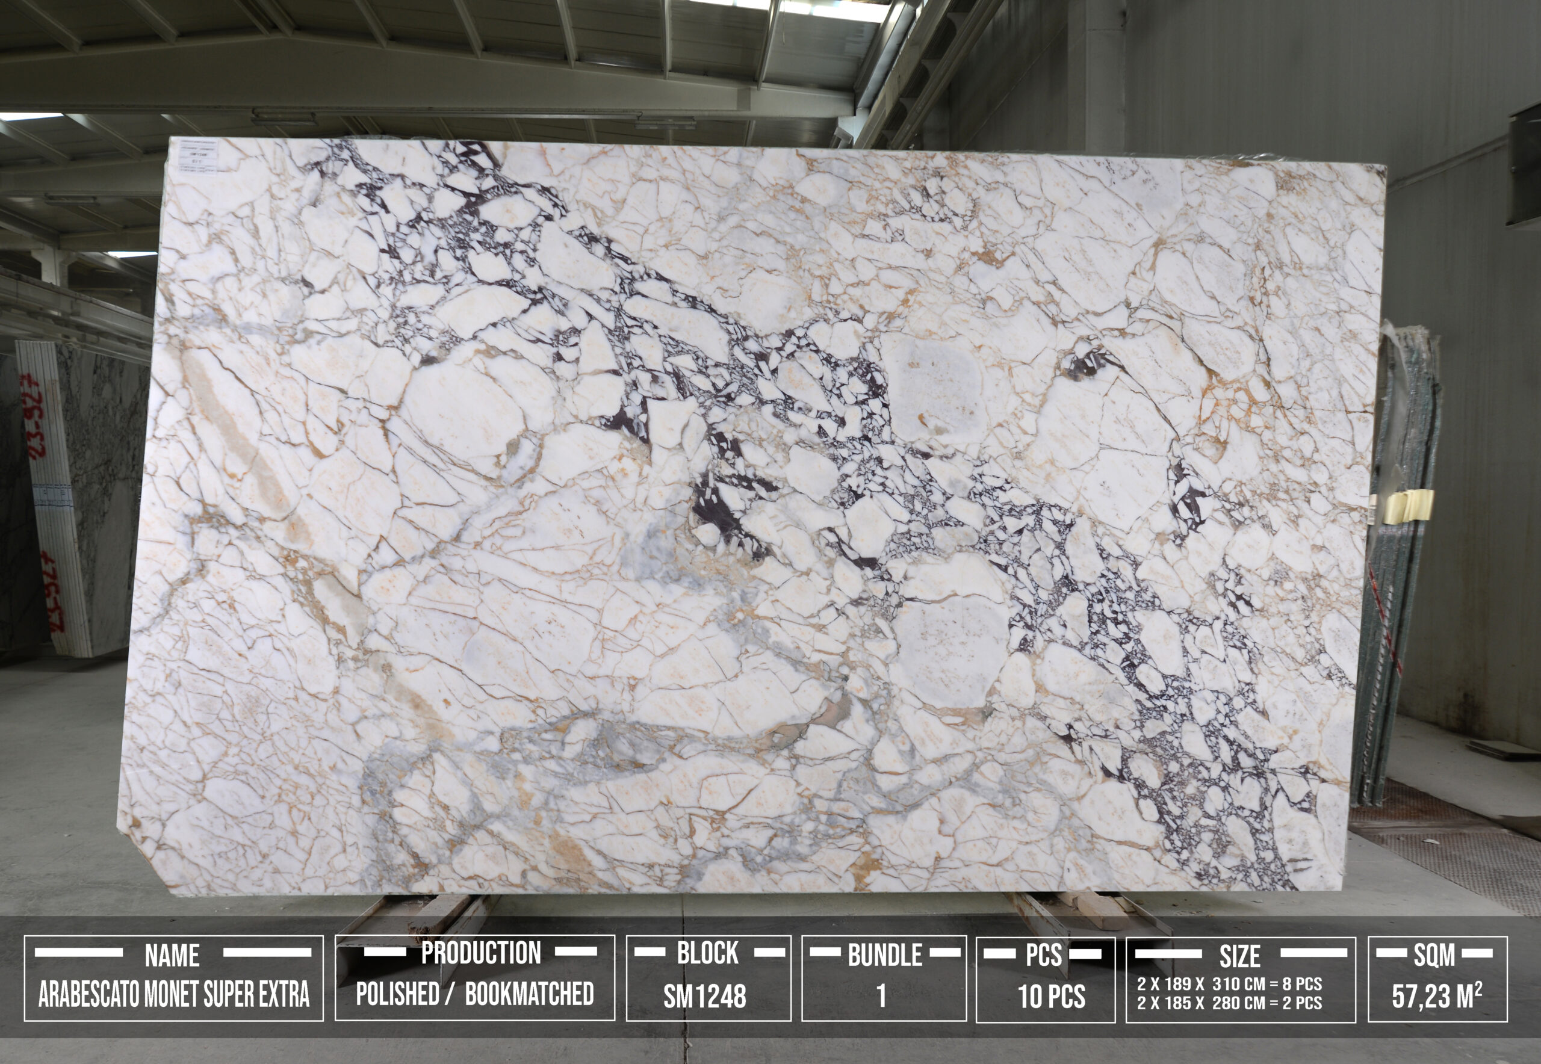Click the SIZE header label
This screenshot has height=1064, width=1541.
click(x=1239, y=957)
